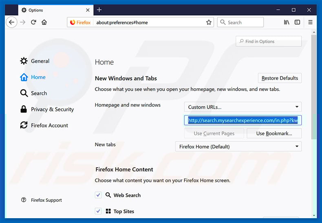Expand the New tabs Firefox Home dropdown

coord(238,146)
